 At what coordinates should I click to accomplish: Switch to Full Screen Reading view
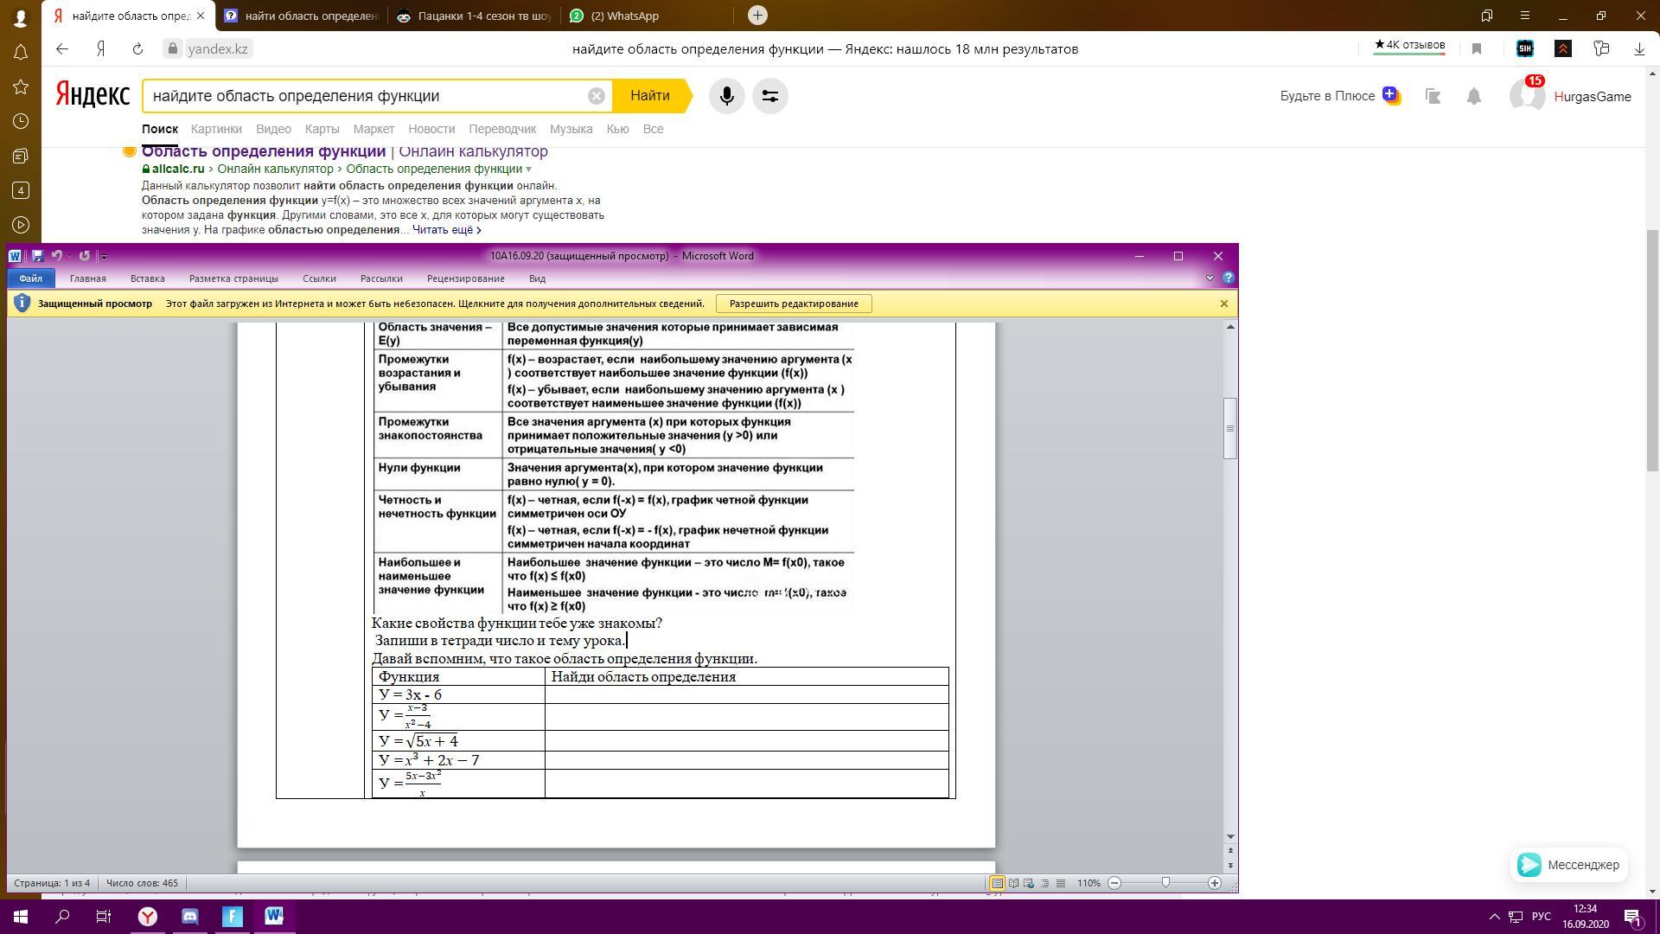click(1013, 883)
